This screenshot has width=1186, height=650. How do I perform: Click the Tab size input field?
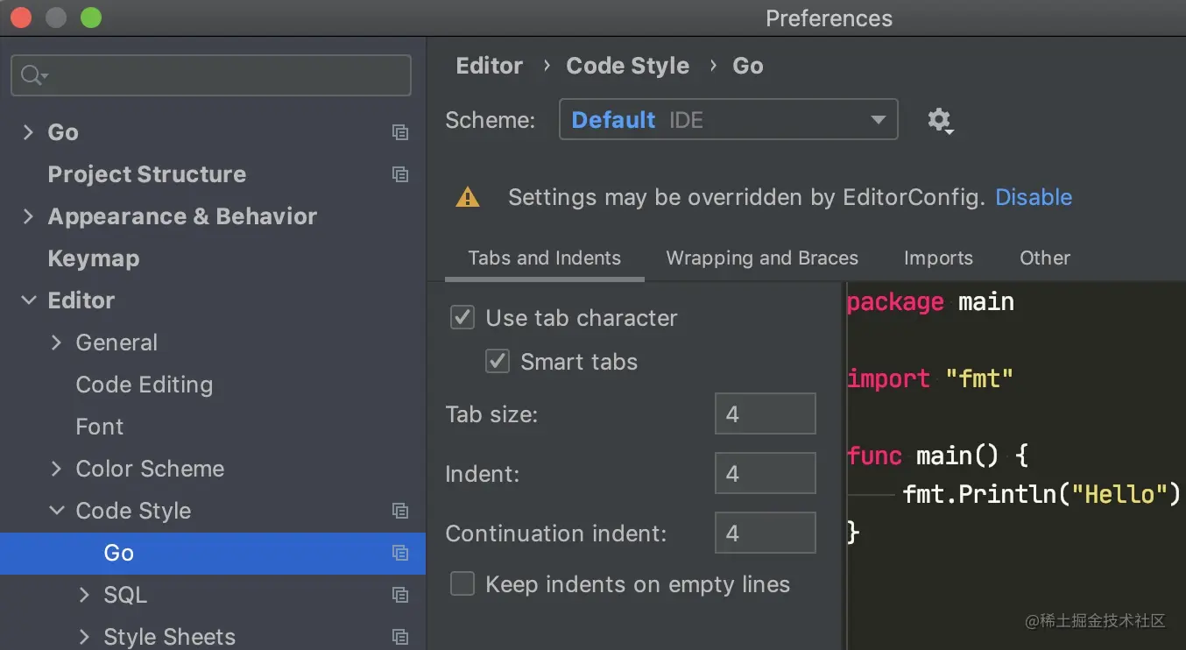point(765,413)
